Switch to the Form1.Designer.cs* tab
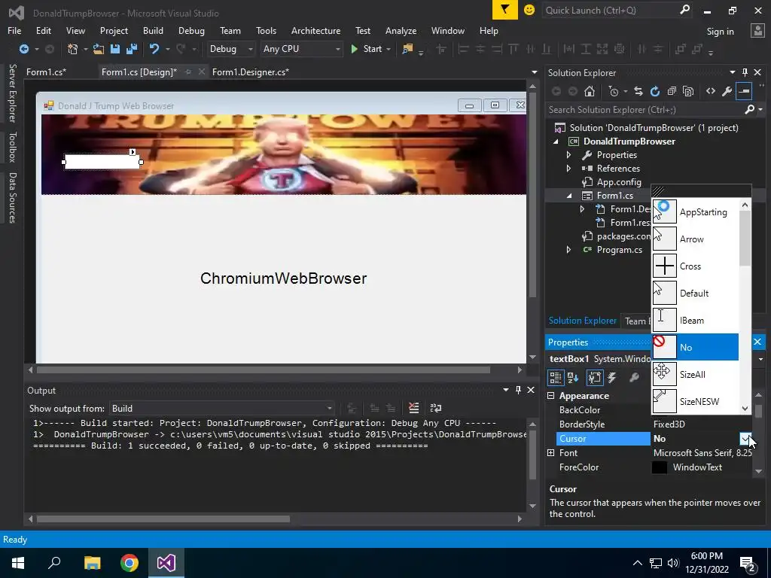 point(250,71)
